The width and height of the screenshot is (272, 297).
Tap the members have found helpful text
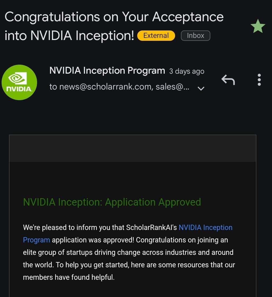point(69,277)
